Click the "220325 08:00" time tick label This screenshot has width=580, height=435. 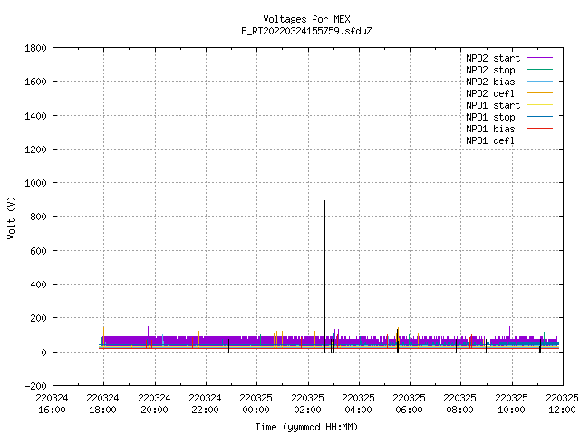[x=460, y=404]
